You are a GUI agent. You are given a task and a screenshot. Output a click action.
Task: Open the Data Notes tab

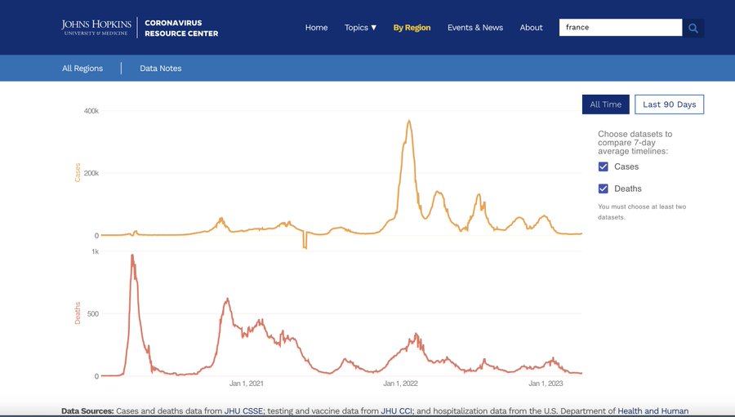tap(161, 69)
